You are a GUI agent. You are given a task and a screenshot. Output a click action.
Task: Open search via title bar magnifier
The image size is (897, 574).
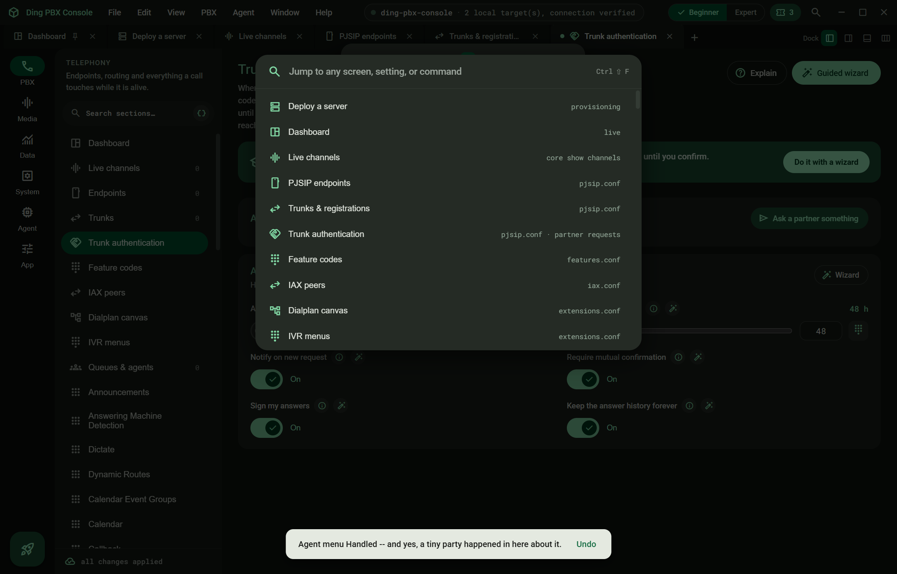pos(816,12)
